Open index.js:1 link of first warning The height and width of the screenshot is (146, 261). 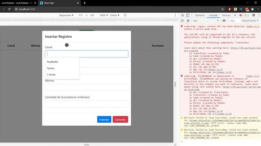pyautogui.click(x=252, y=26)
